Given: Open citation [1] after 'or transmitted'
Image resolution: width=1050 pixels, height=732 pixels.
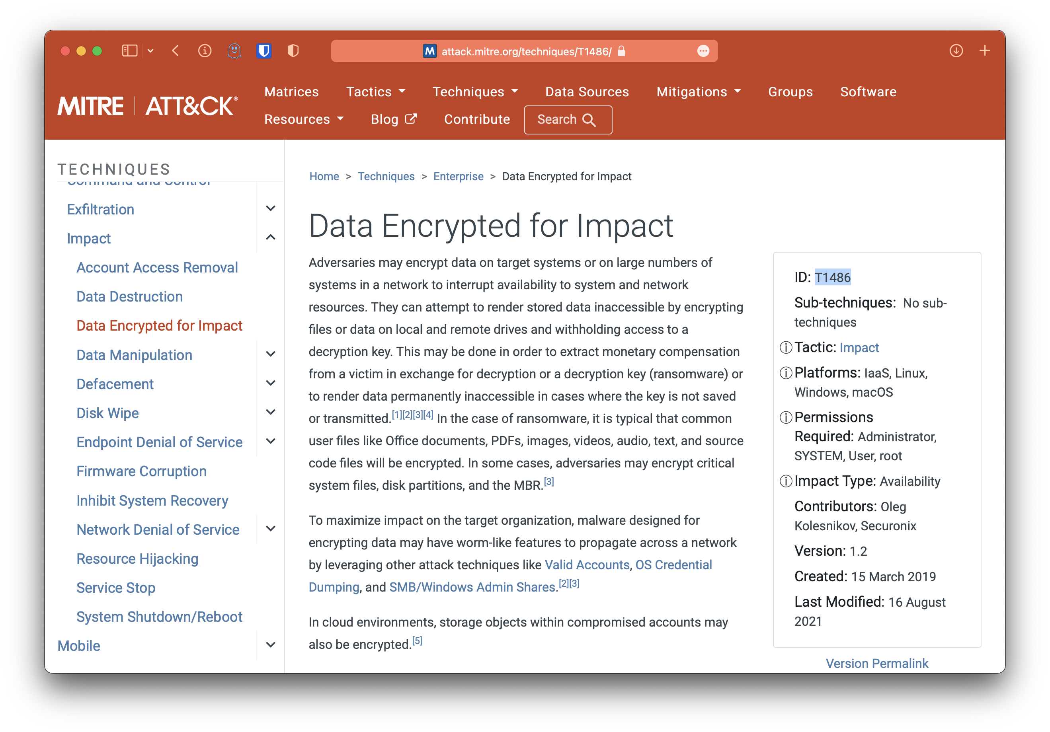Looking at the screenshot, I should tap(396, 415).
